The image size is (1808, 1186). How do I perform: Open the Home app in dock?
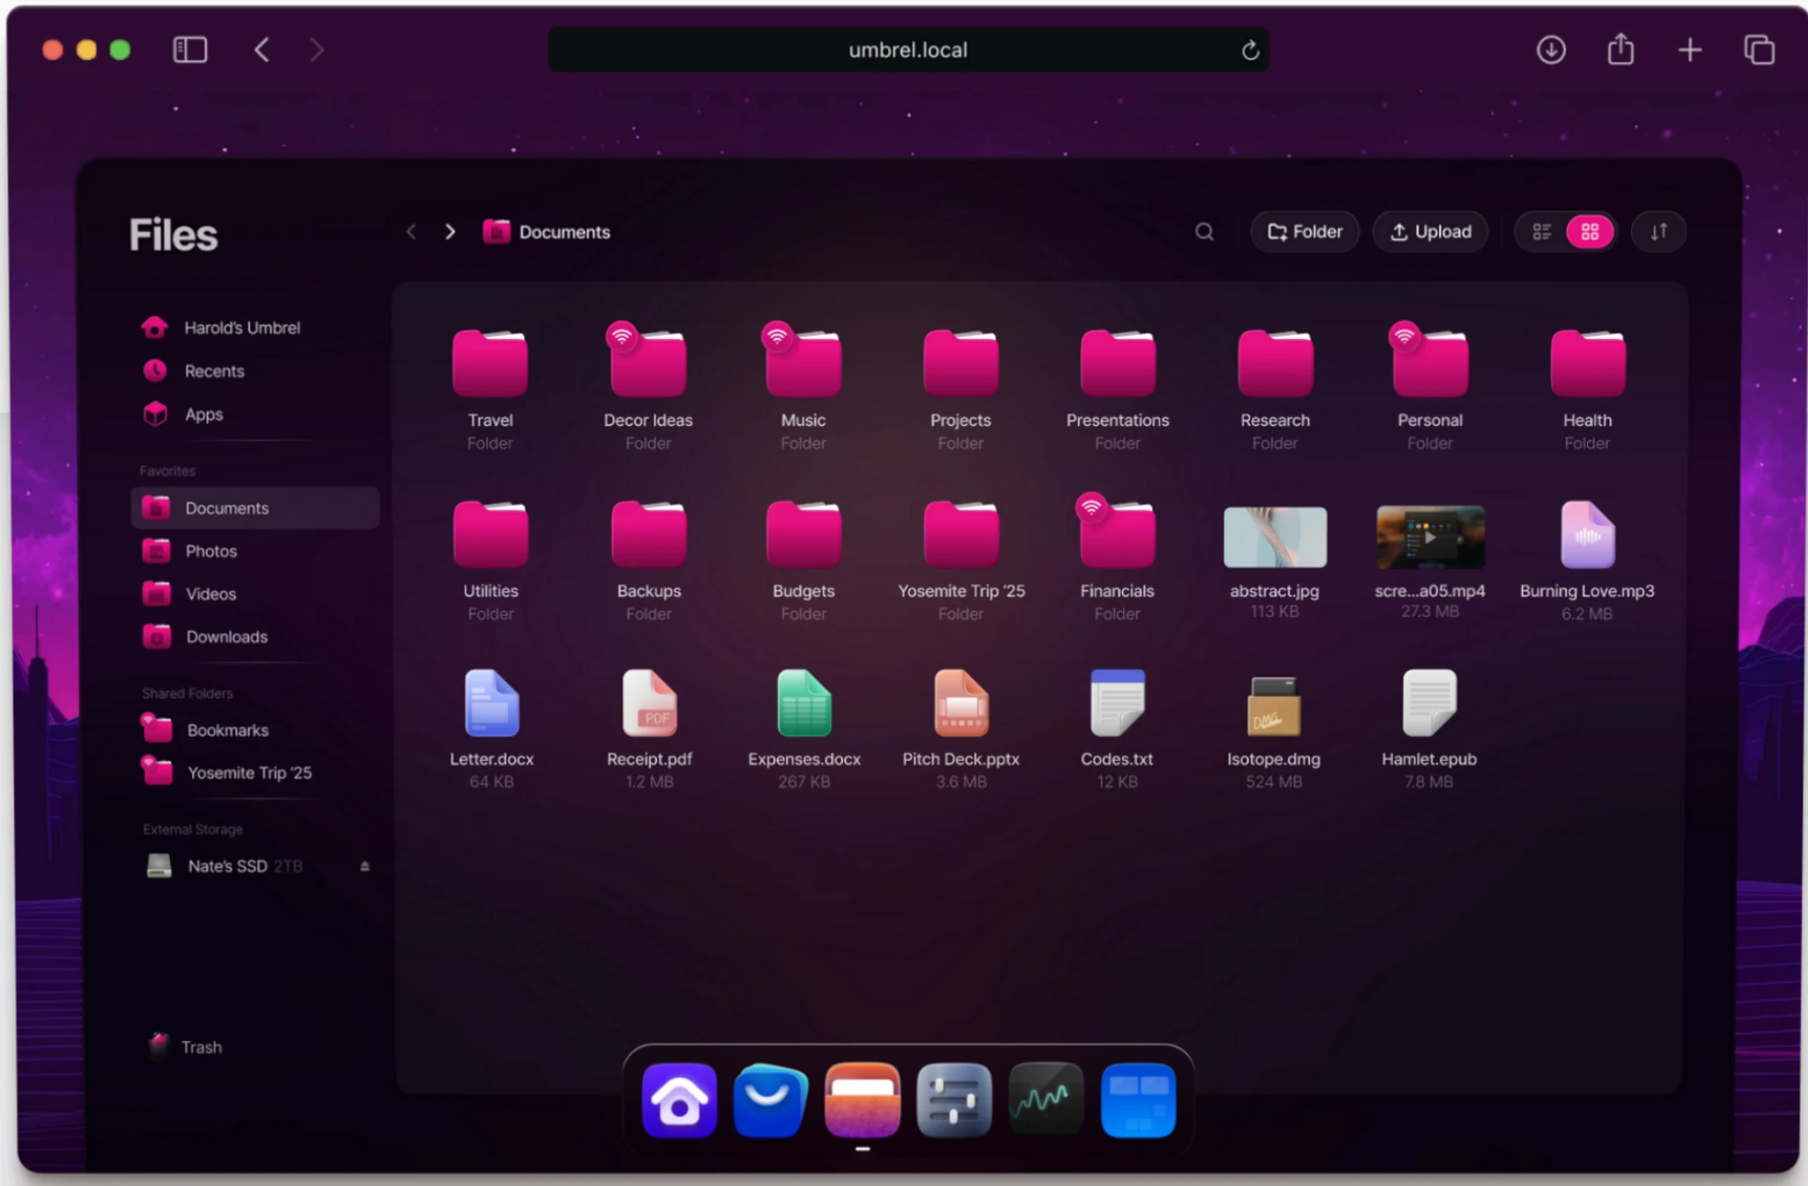click(679, 1100)
